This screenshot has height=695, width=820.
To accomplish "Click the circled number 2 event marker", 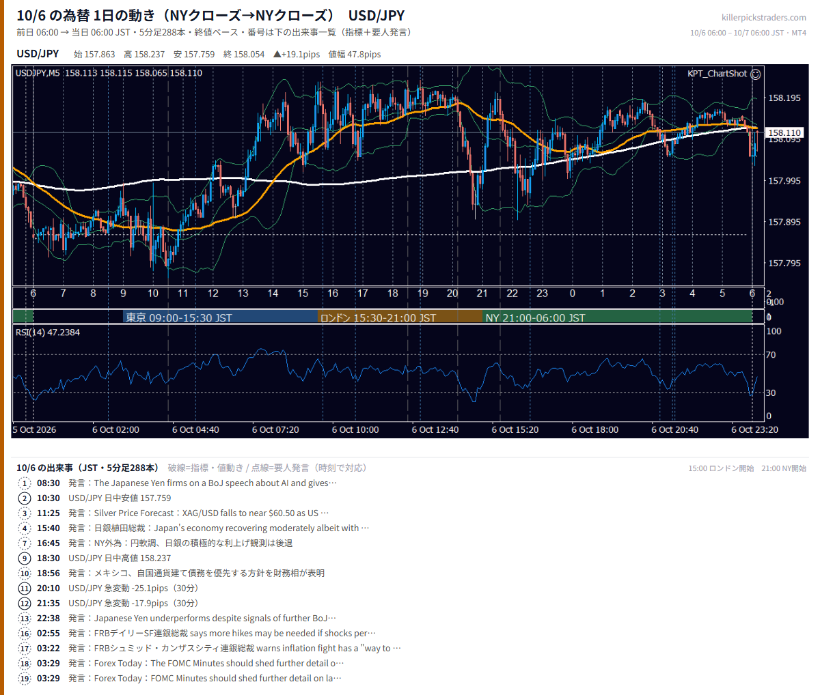I will [25, 498].
